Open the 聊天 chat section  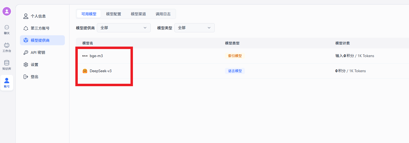(x=7, y=30)
